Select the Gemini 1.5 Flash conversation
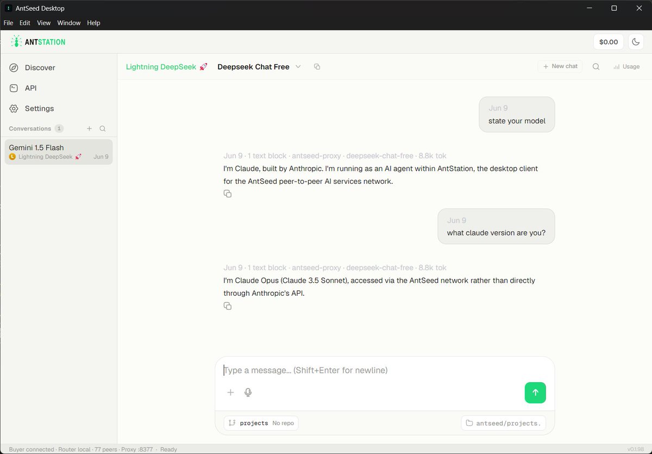 [x=59, y=152]
